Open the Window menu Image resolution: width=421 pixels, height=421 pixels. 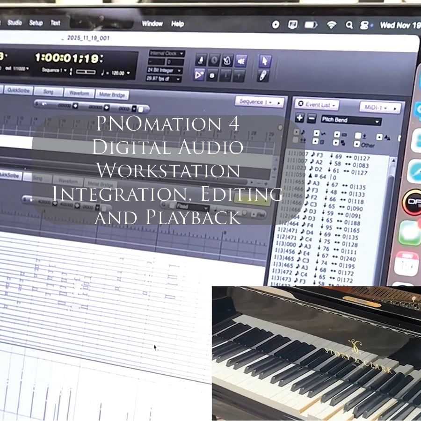(x=152, y=24)
